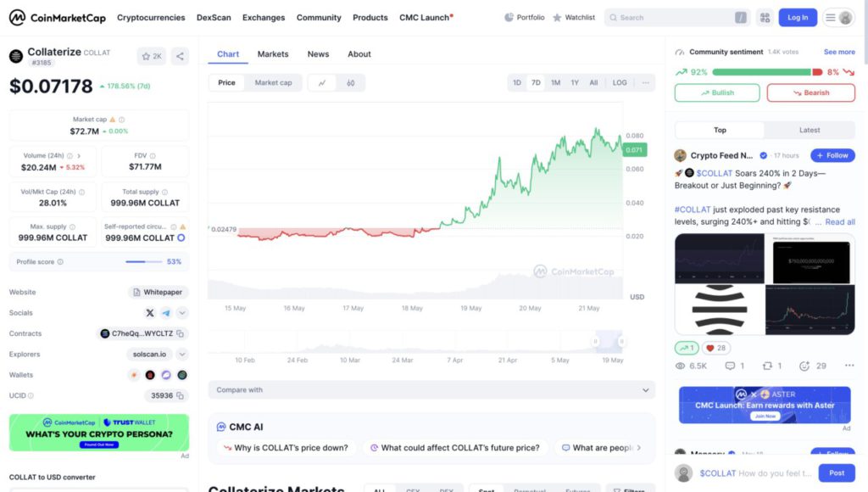Copy the UCID 35936 value
The height and width of the screenshot is (492, 868).
tap(180, 395)
